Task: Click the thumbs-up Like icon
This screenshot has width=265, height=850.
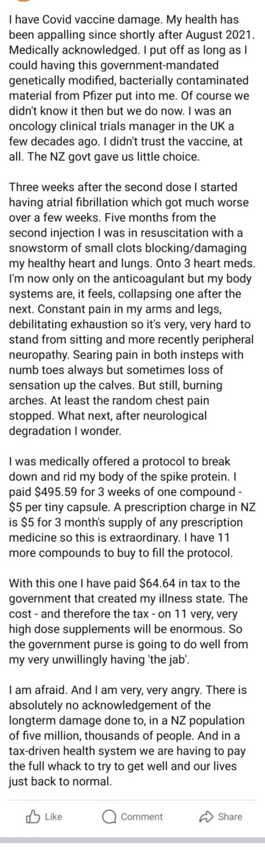Action: (32, 816)
